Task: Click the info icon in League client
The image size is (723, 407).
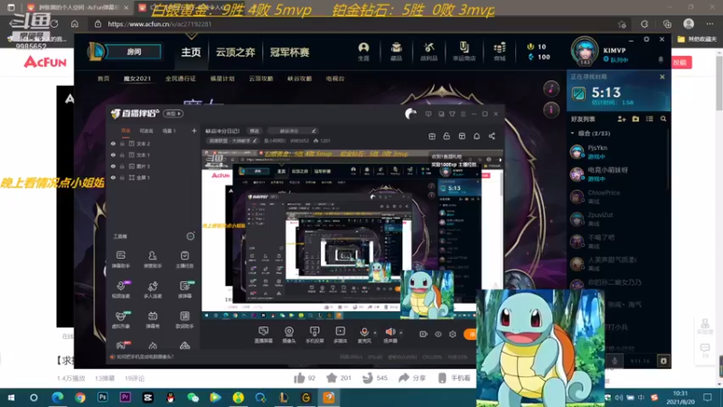Action: pyautogui.click(x=551, y=109)
